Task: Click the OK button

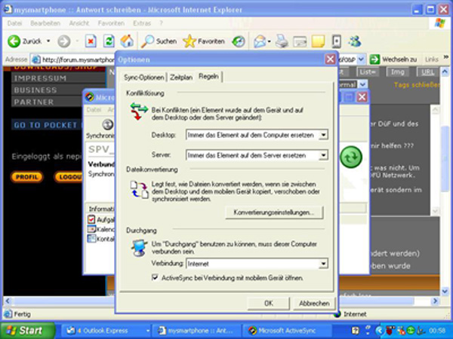Action: 269,303
